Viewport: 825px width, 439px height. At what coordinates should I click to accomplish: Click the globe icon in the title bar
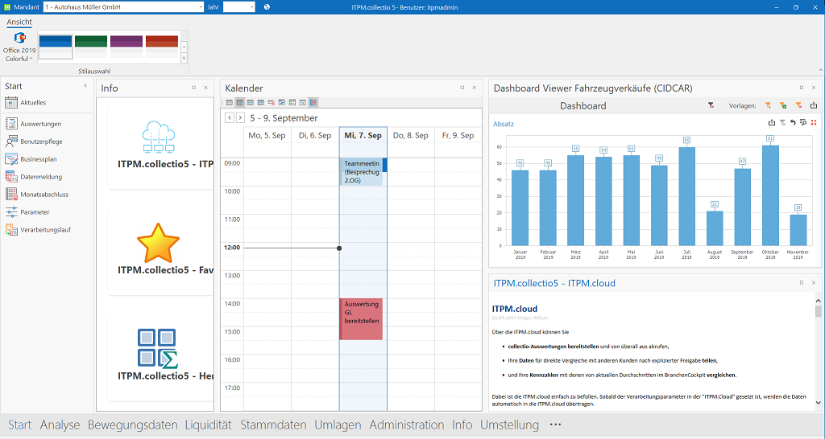pos(267,6)
